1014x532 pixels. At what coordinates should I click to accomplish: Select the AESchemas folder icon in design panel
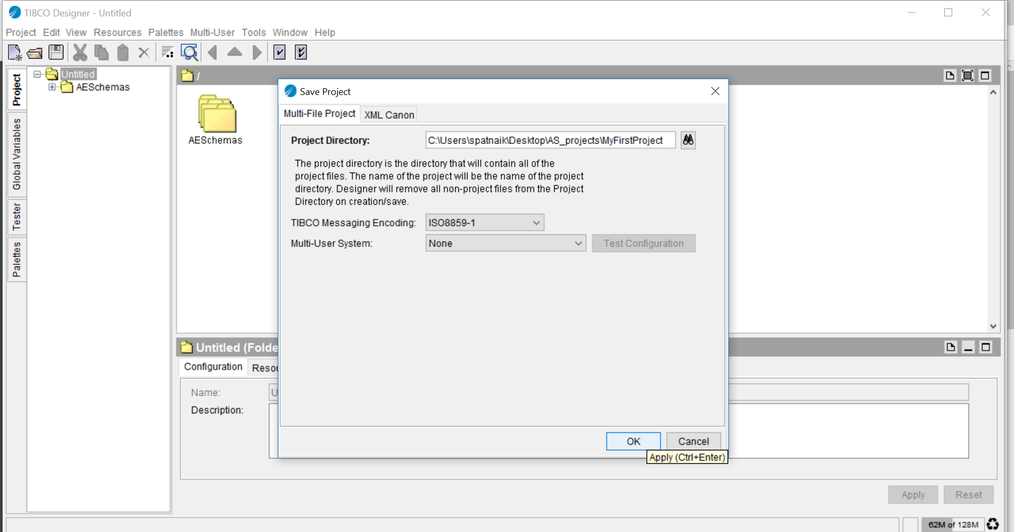[217, 113]
